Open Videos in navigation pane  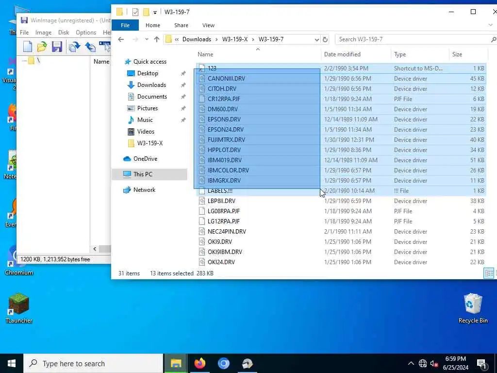pyautogui.click(x=141, y=131)
